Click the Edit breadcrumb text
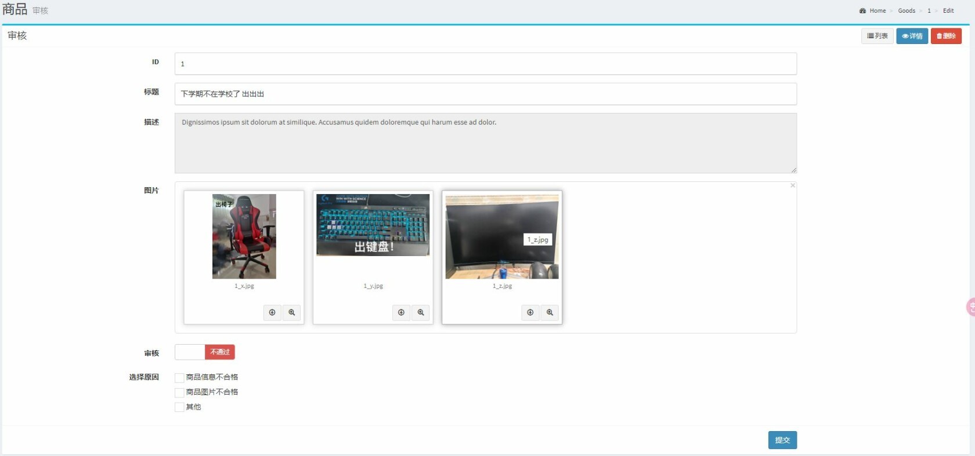The image size is (975, 456). click(948, 10)
